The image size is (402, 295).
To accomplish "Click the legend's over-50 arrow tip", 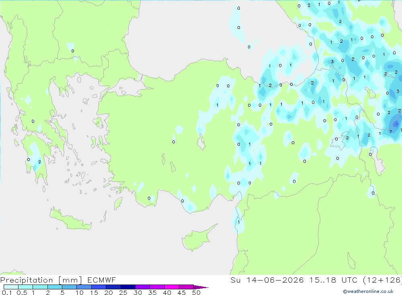I will click(x=201, y=287).
